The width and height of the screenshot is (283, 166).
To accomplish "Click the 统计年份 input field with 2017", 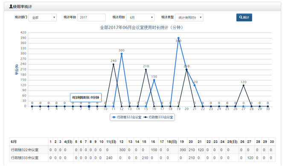I will (x=91, y=17).
